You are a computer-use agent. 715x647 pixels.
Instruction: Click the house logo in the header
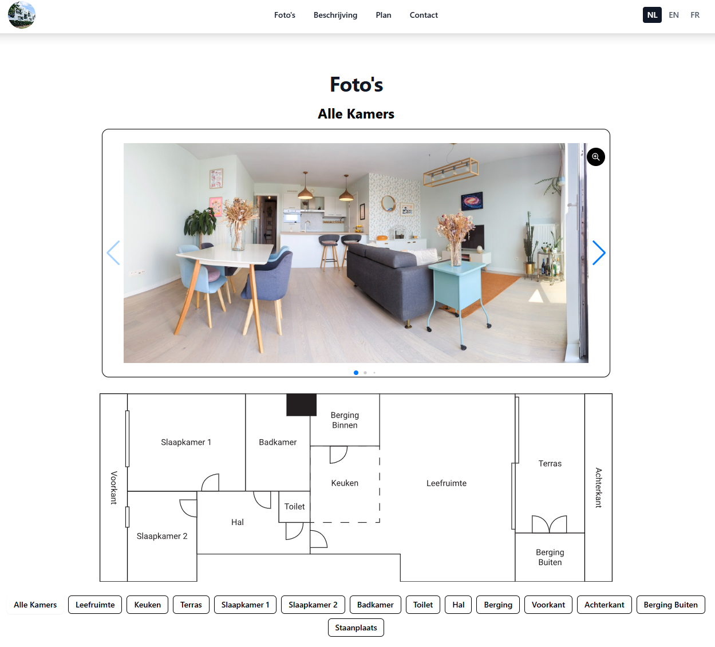pos(22,15)
